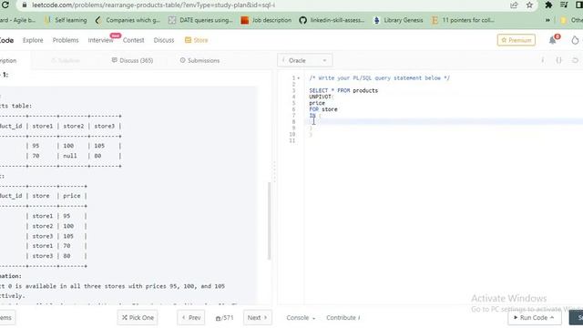
Task: Open the Companies which g... bookmark
Action: (128, 20)
